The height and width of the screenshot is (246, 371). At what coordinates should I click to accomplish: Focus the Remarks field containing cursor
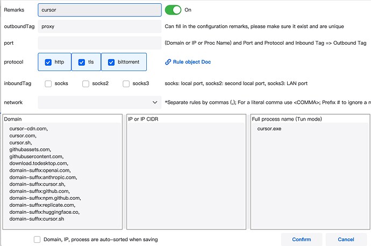coord(99,10)
